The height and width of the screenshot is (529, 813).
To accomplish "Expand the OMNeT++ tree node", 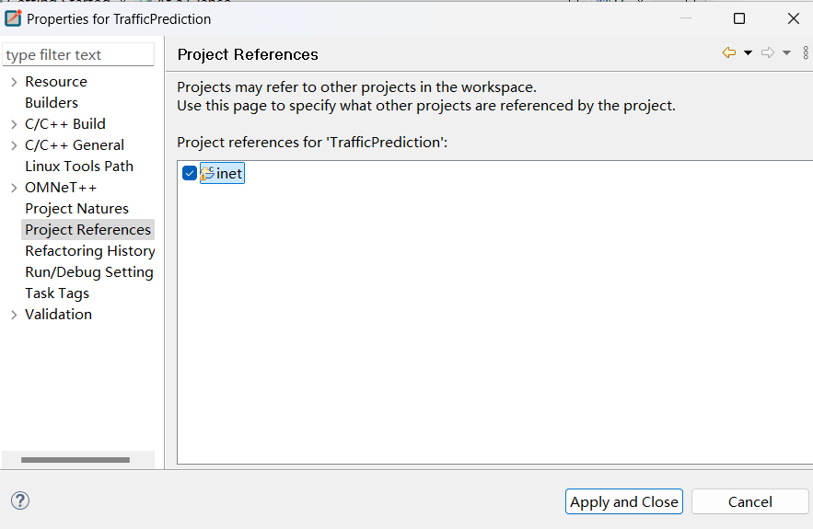I will [14, 188].
